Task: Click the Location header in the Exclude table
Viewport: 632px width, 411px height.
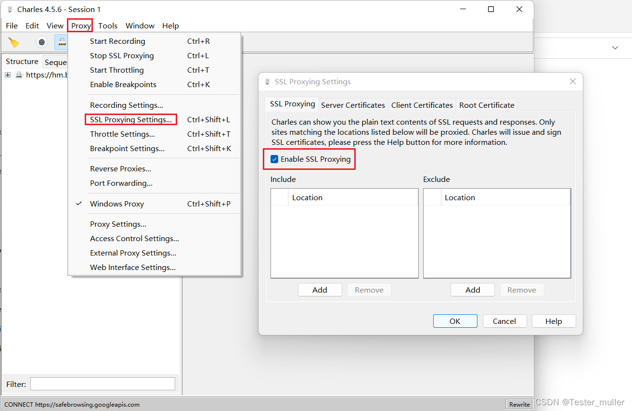Action: click(505, 198)
